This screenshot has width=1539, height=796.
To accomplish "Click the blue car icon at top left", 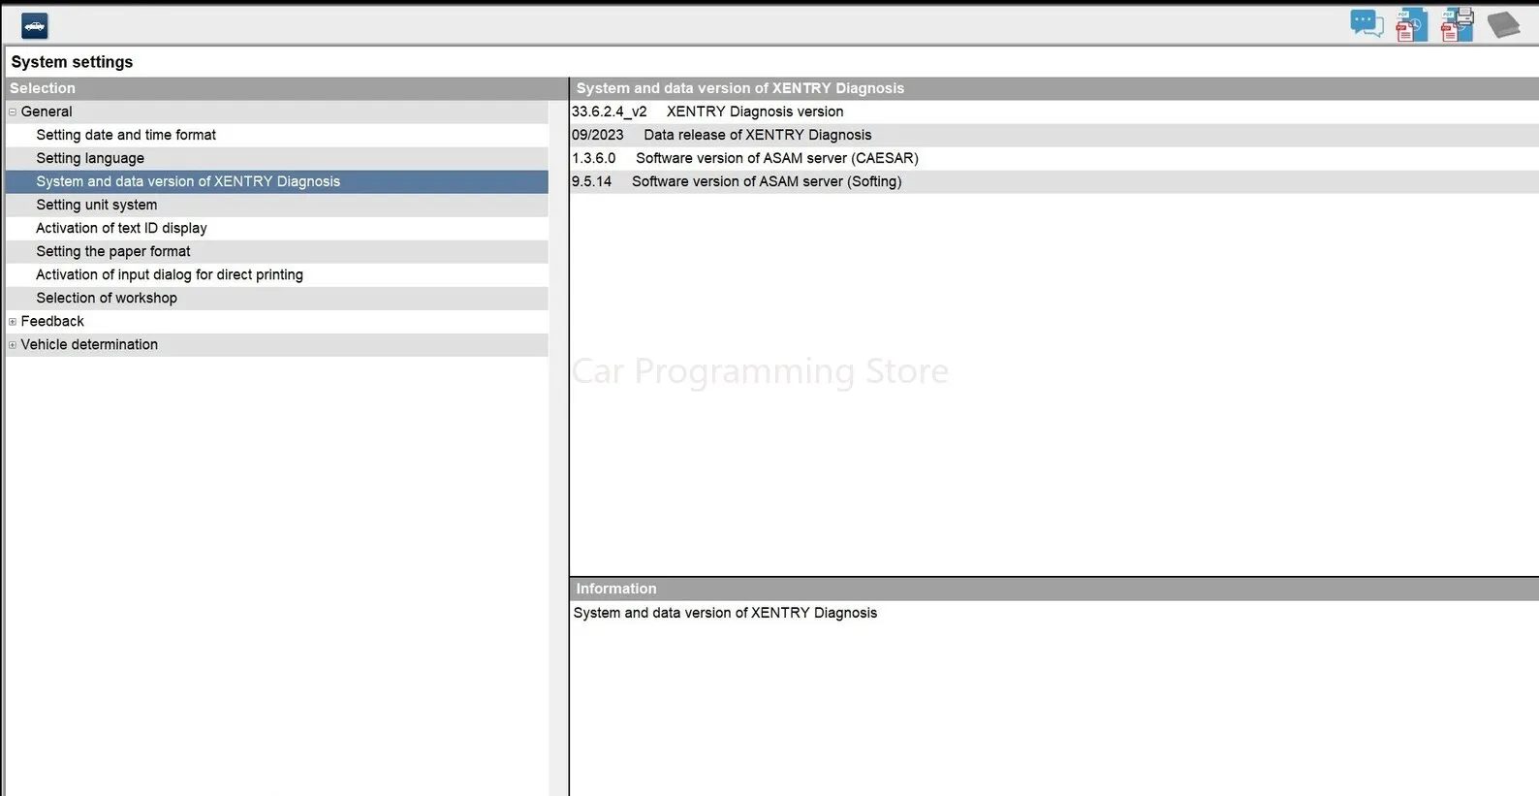I will coord(35,26).
